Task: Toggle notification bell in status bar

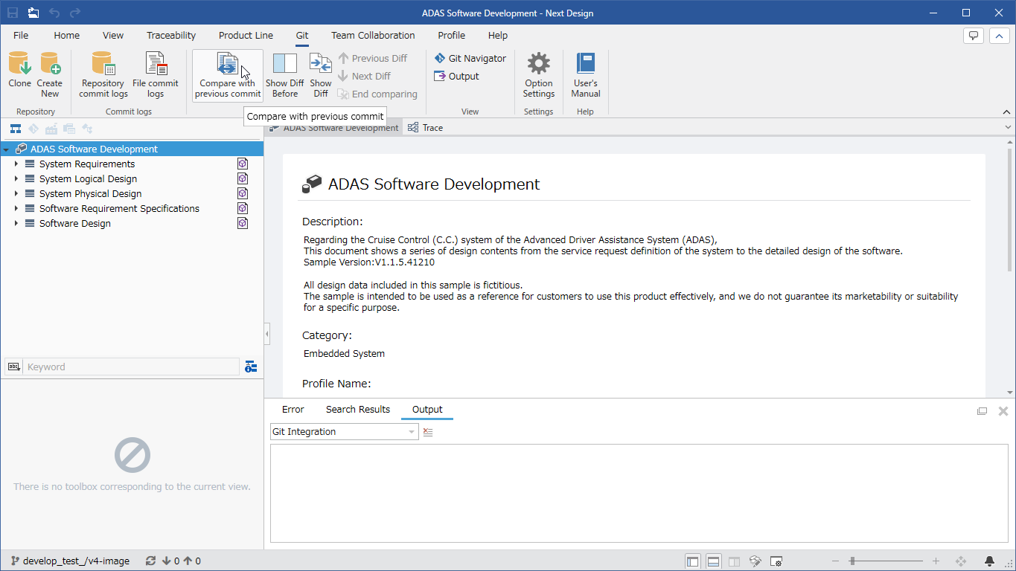Action: tap(989, 561)
